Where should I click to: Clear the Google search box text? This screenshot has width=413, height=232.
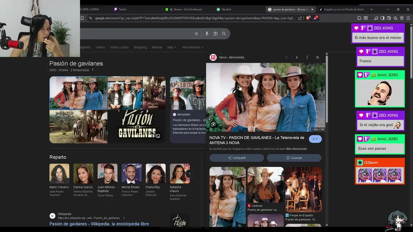coord(196,34)
